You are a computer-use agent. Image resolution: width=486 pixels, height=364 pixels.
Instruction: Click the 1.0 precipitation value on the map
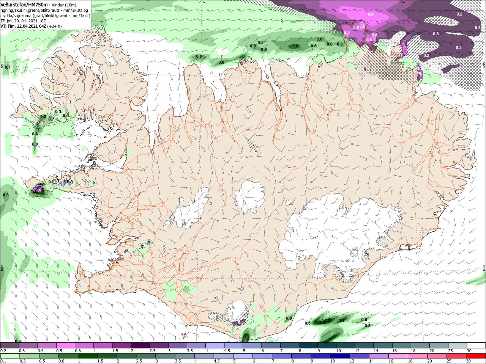click(296, 46)
